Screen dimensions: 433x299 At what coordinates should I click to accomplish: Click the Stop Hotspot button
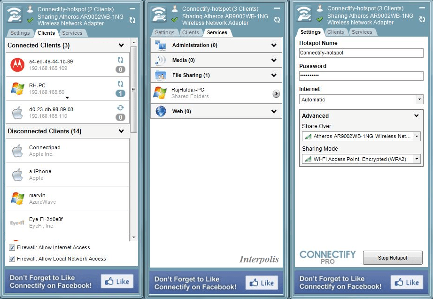click(393, 258)
